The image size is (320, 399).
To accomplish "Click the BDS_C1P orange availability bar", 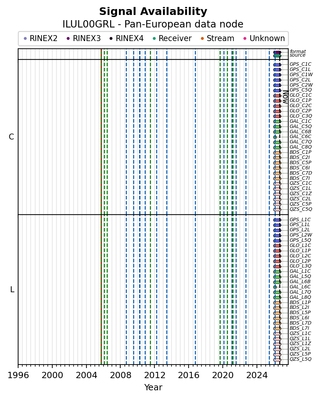I will [x=277, y=153].
